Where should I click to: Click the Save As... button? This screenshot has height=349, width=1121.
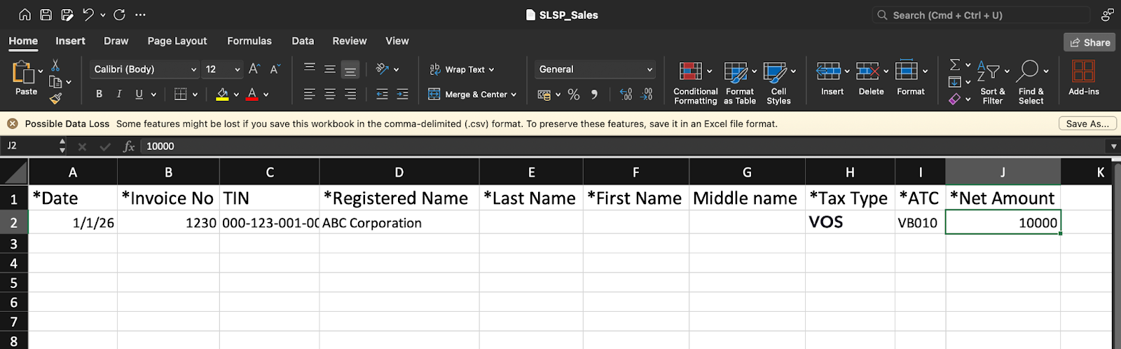click(1087, 123)
